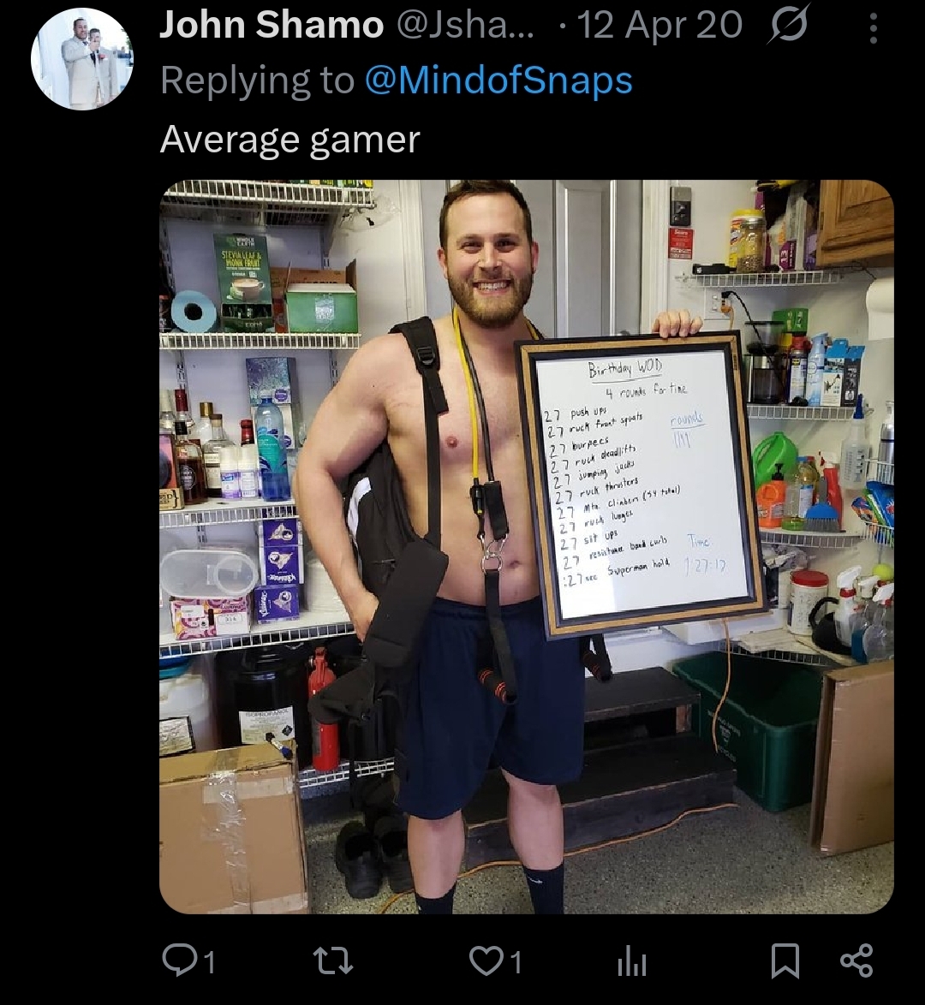Click the John Shamo display name
The width and height of the screenshot is (925, 1005).
point(272,26)
